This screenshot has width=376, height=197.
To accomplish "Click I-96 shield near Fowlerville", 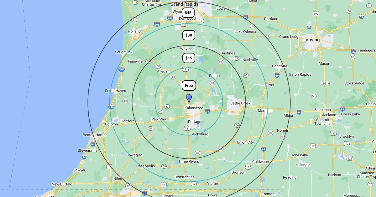I will pos(353,52).
